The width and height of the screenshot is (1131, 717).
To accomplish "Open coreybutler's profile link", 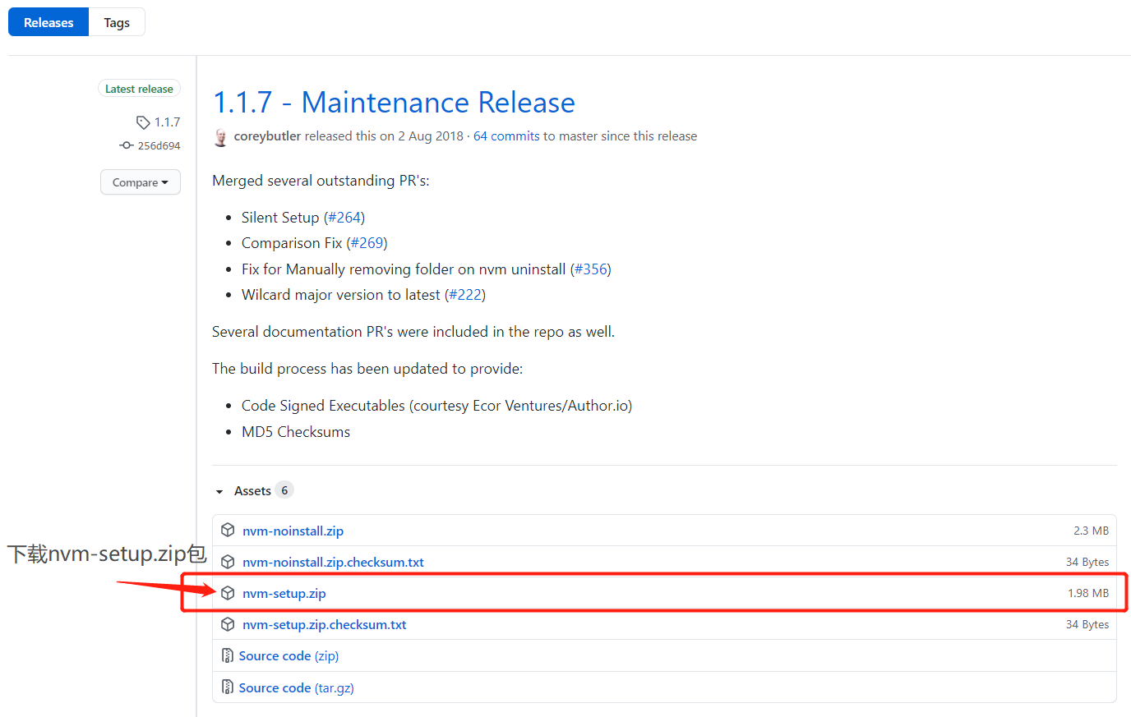I will pyautogui.click(x=267, y=136).
